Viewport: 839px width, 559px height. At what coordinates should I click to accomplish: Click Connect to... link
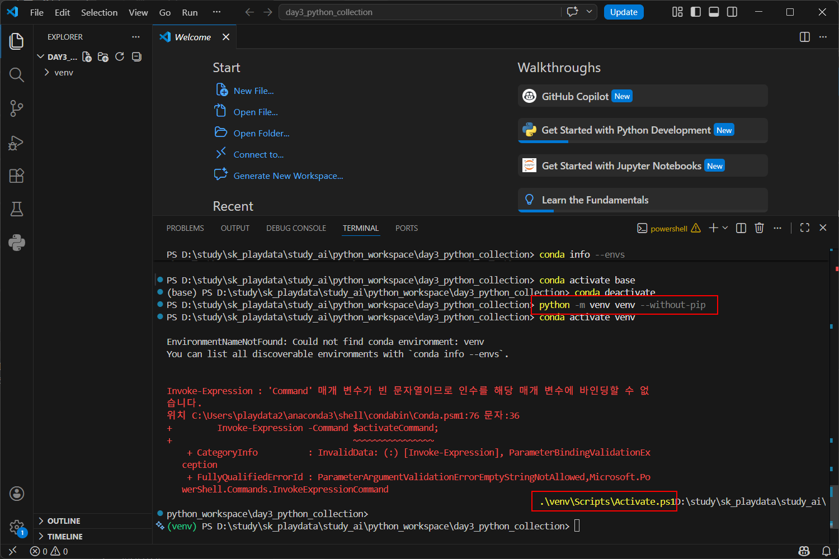tap(258, 154)
